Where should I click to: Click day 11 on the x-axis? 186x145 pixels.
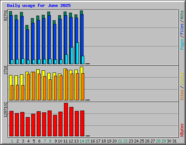click(65, 141)
